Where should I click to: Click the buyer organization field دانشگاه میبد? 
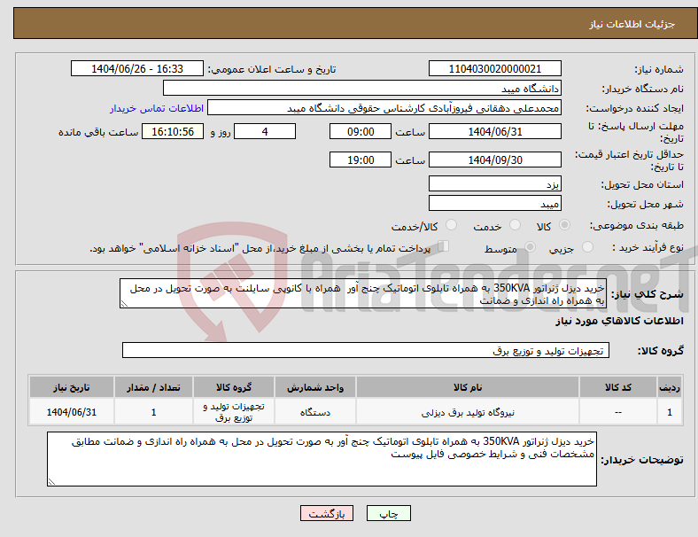tap(362, 88)
